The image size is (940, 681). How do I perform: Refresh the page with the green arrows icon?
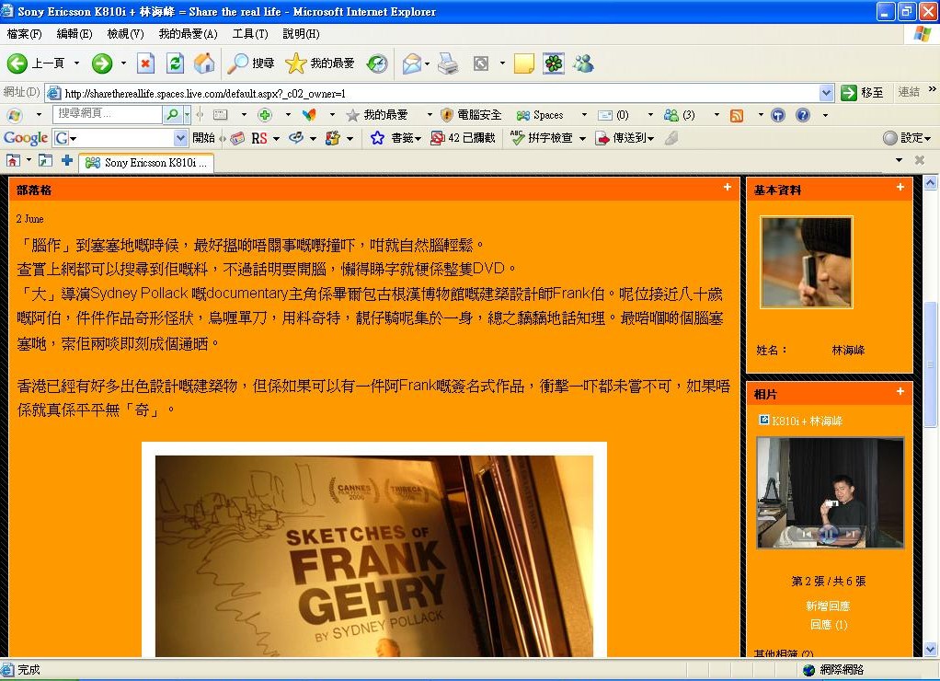pos(175,63)
